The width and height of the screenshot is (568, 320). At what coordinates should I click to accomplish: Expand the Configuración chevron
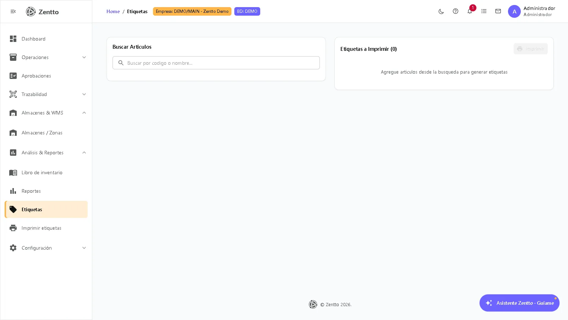click(x=84, y=248)
